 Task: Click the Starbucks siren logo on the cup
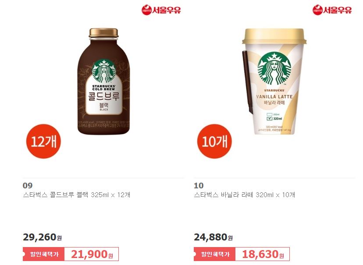[x=274, y=68]
